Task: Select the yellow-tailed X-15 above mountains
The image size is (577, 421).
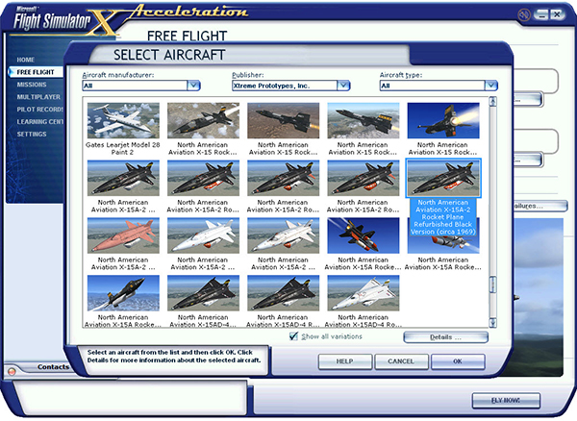Action: 364,120
